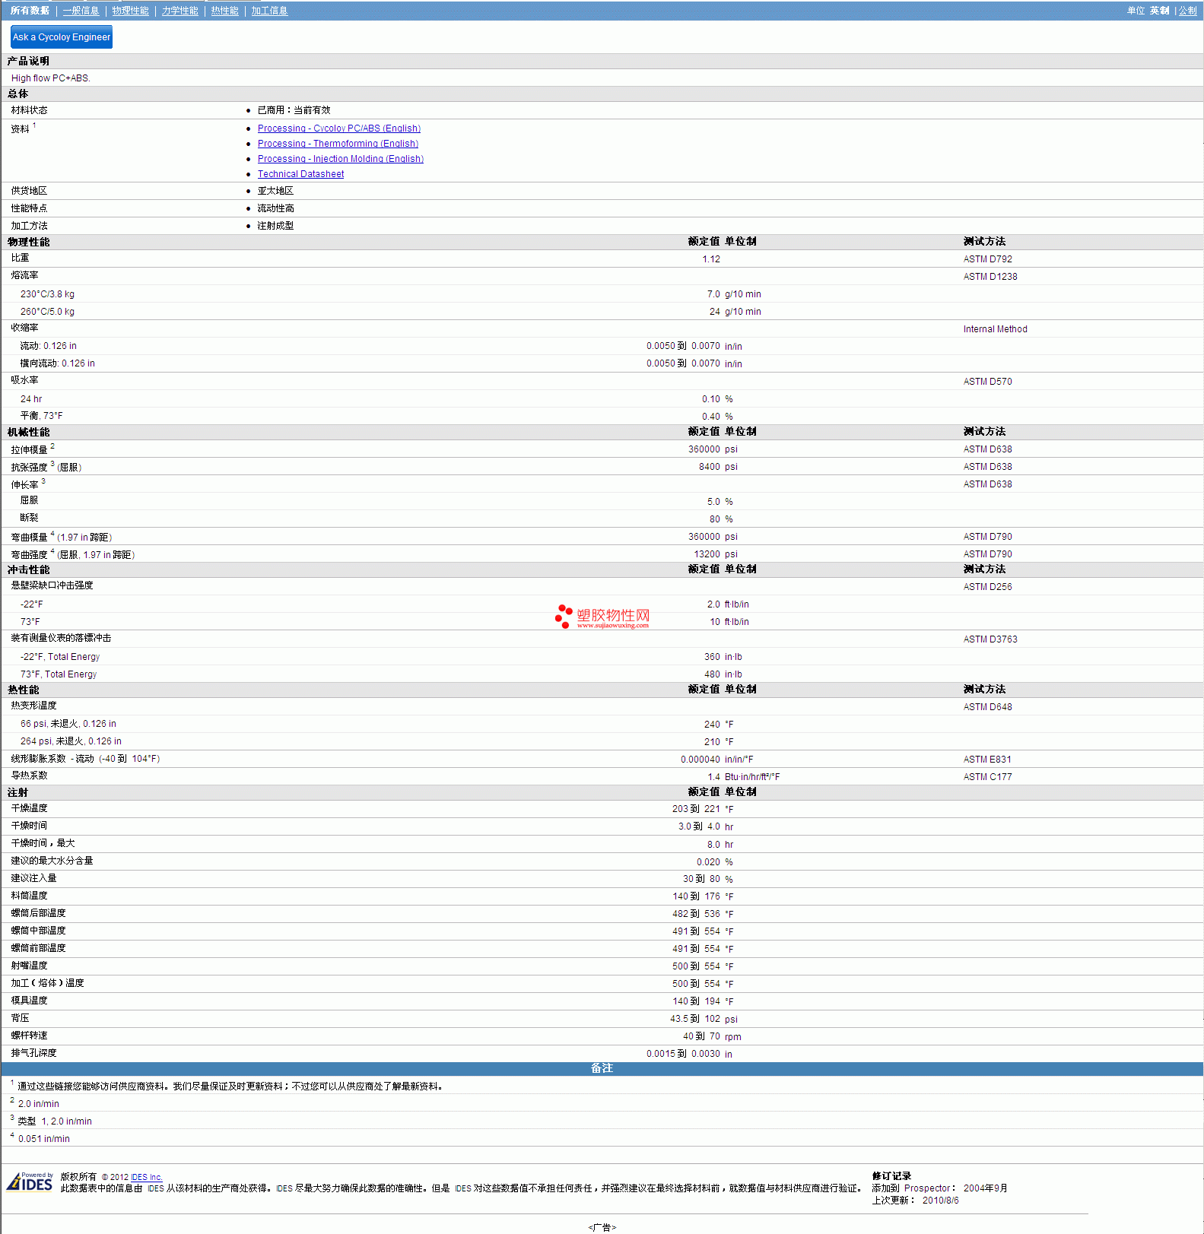This screenshot has width=1204, height=1234.
Task: Click the IDES logo in footer
Action: (x=30, y=1182)
